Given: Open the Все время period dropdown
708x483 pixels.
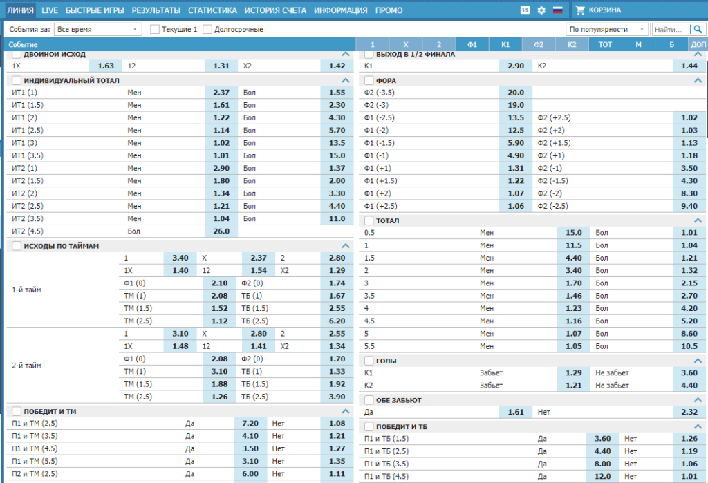Looking at the screenshot, I should click(x=98, y=29).
